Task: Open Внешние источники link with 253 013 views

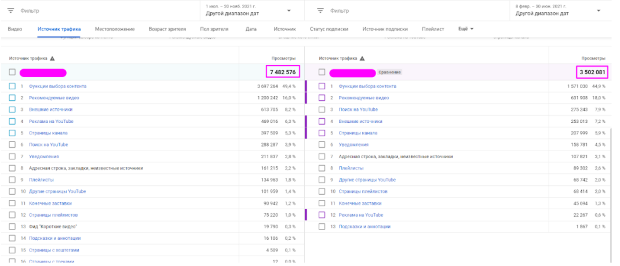Action: pyautogui.click(x=360, y=121)
